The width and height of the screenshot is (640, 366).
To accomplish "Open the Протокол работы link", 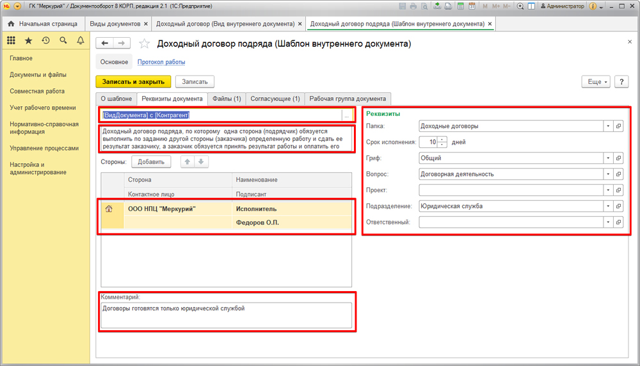I will point(161,62).
